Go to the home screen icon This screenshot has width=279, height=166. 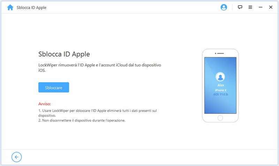[10, 7]
